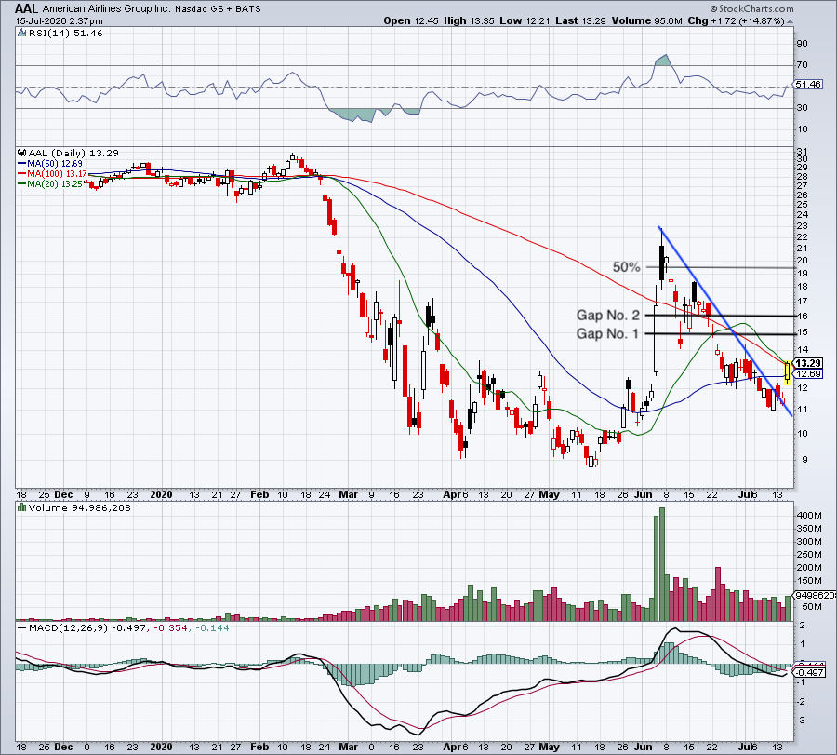This screenshot has height=755, width=837.
Task: Click the MA(50) blue legend line
Action: 22,164
